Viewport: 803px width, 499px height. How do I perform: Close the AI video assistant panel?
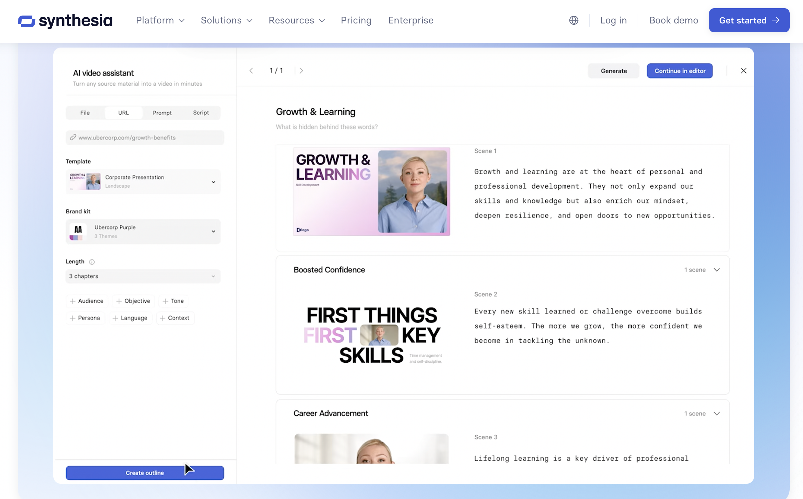click(744, 71)
